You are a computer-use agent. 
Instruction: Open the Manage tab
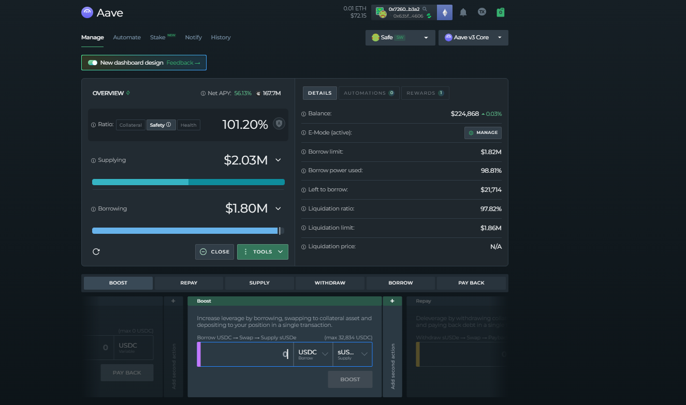[x=93, y=37]
